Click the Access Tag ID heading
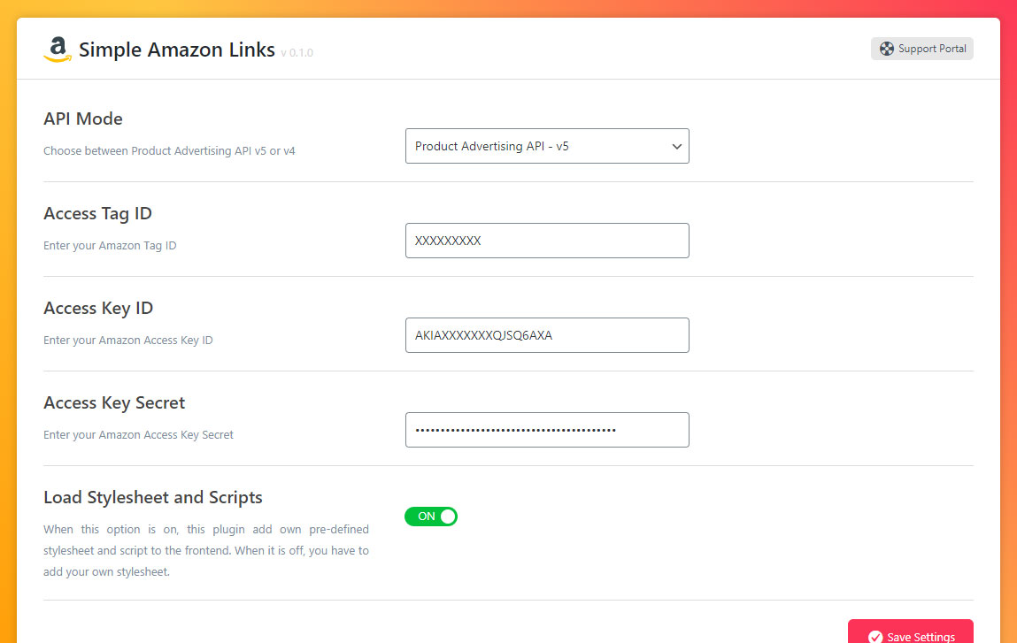 (x=98, y=214)
